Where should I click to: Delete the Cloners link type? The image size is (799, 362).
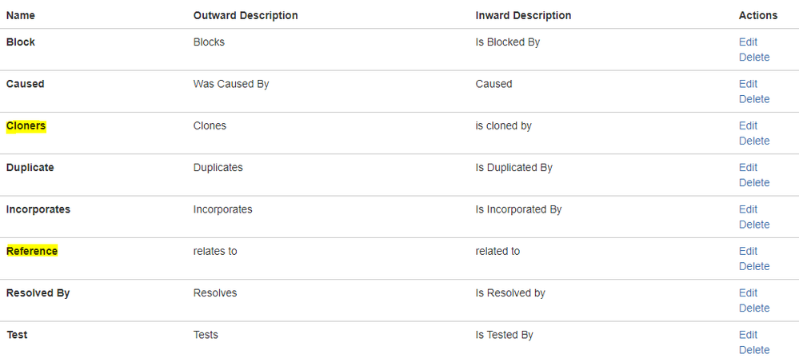coord(754,141)
